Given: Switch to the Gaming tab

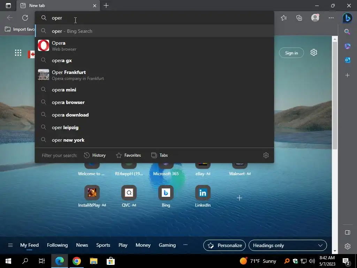Looking at the screenshot, I should click(x=167, y=245).
